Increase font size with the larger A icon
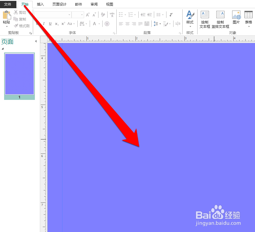This screenshot has width=255, height=232. [x=88, y=15]
